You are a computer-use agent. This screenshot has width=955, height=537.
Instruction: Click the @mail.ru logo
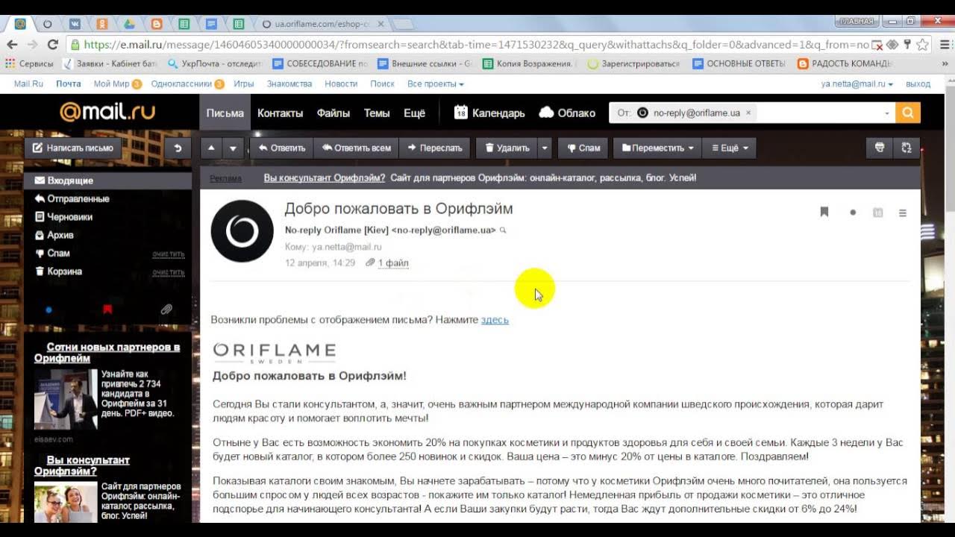pos(107,112)
